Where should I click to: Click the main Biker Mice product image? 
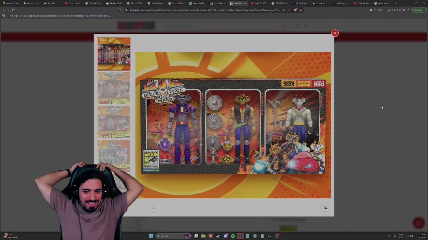pos(233,125)
